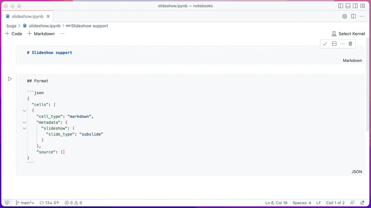371x208 pixels.
Task: Add a new Markdown cell
Action: pyautogui.click(x=41, y=34)
